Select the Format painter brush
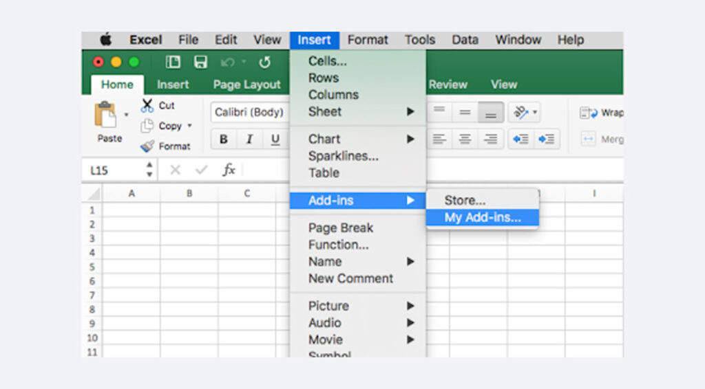Screen dimensions: 705x389 tap(147, 146)
